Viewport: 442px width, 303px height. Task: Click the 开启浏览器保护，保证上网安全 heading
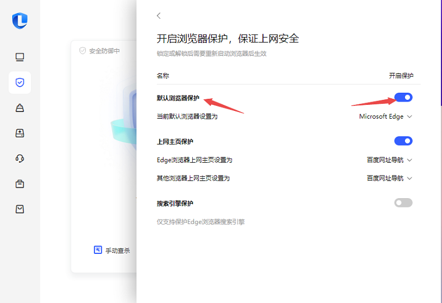coord(228,39)
